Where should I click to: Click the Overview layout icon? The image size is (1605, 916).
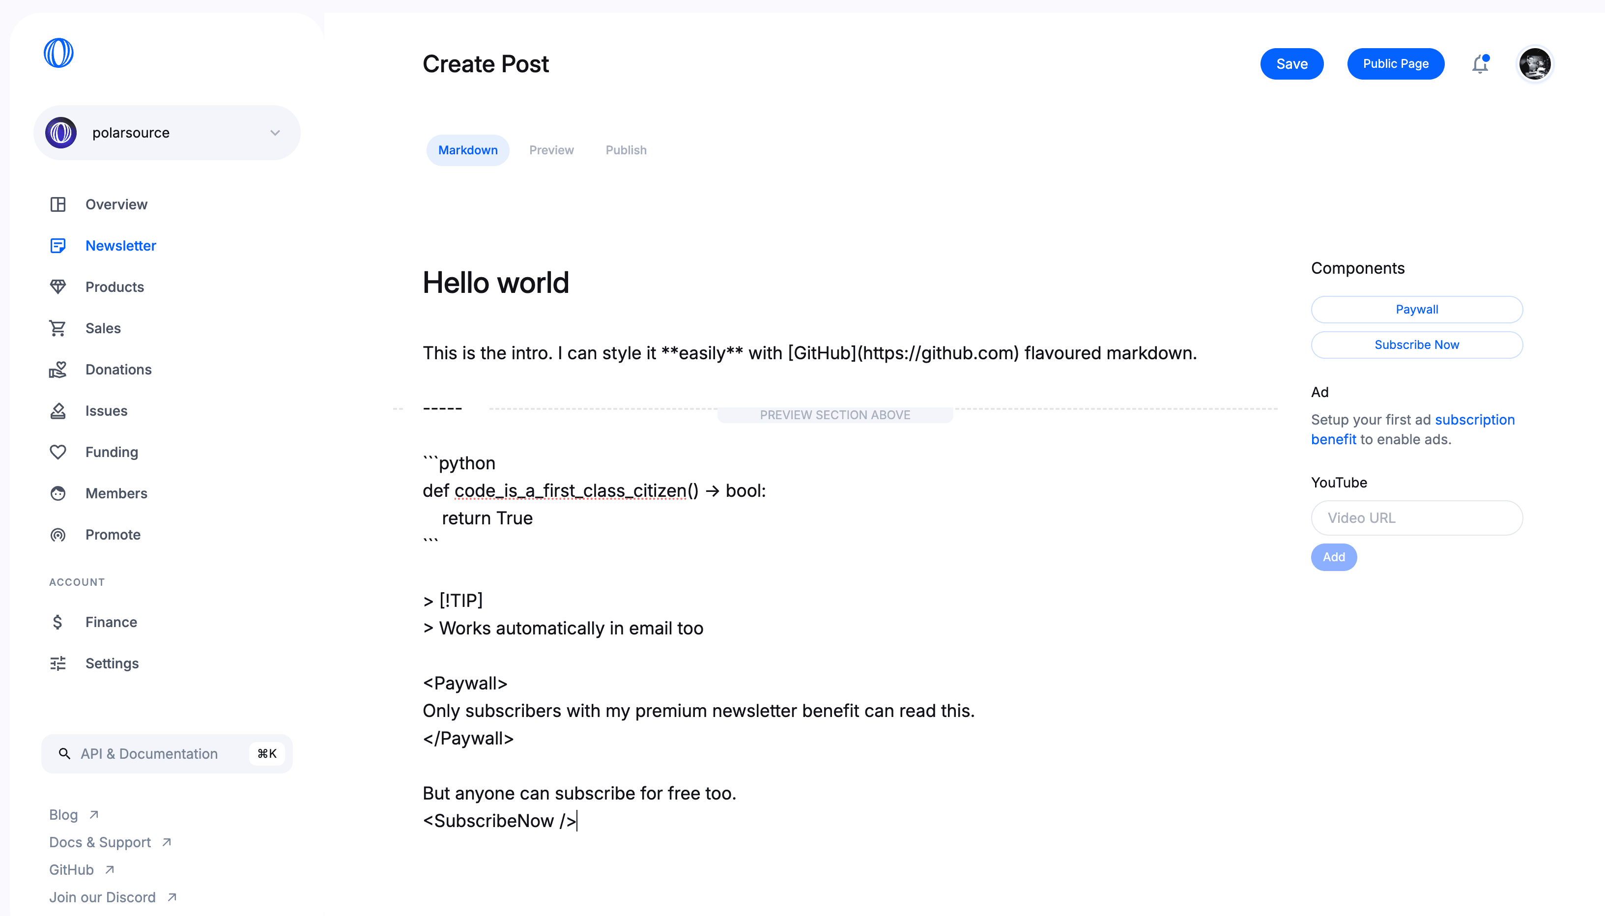point(58,204)
